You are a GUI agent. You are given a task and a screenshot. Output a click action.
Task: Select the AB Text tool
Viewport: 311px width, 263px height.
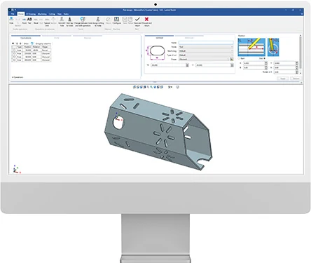pos(29,20)
